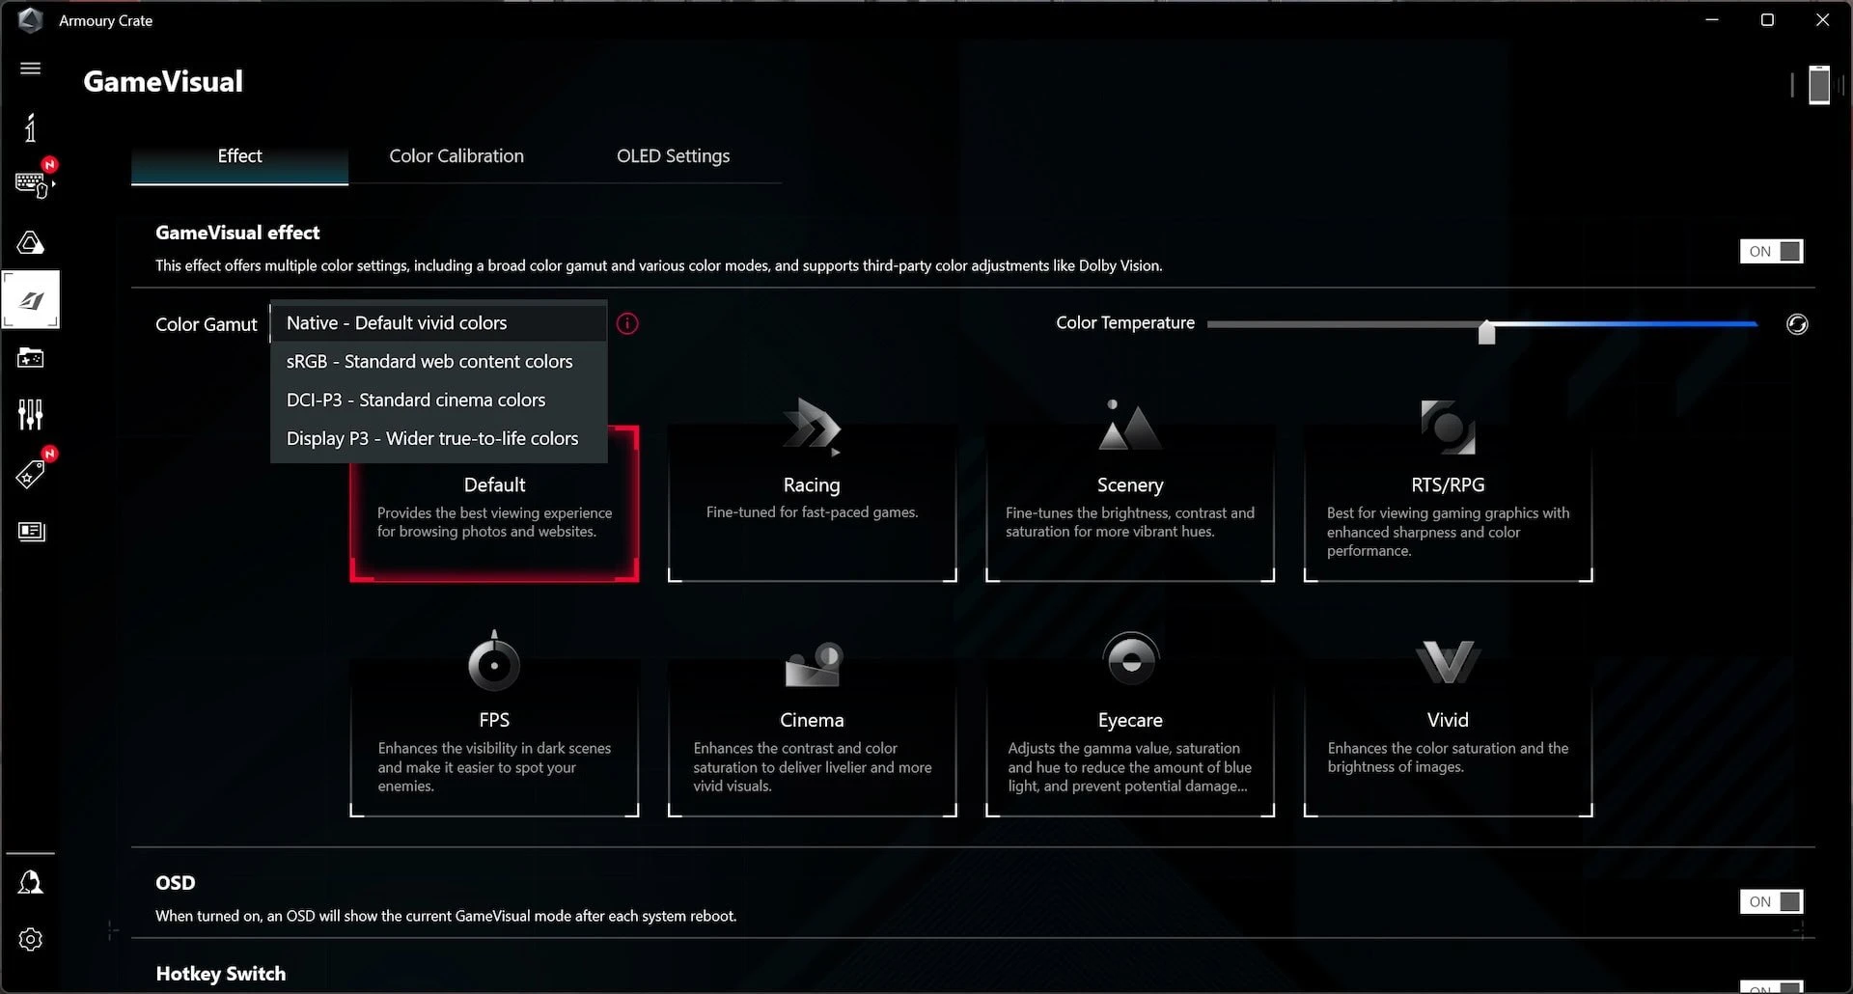Click the OSD heading
This screenshot has width=1853, height=994.
tap(176, 883)
